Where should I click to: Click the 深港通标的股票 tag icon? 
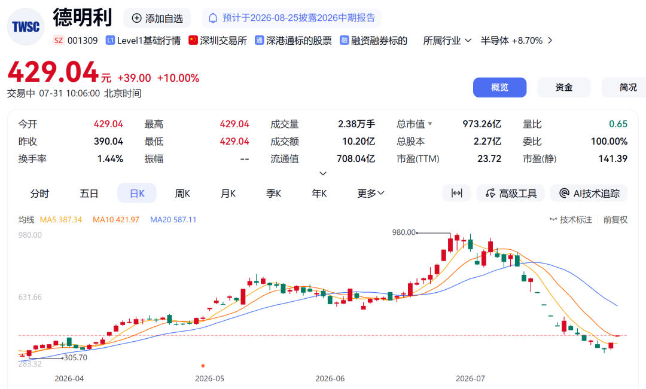pos(259,41)
